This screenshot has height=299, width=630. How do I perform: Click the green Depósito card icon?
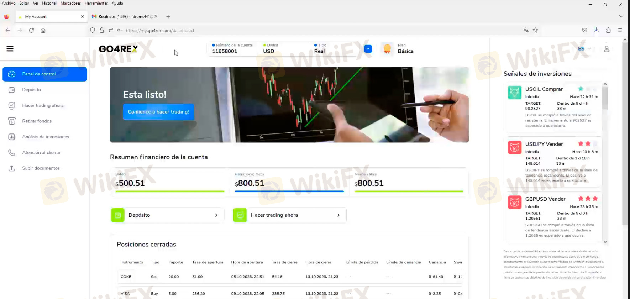pyautogui.click(x=118, y=215)
